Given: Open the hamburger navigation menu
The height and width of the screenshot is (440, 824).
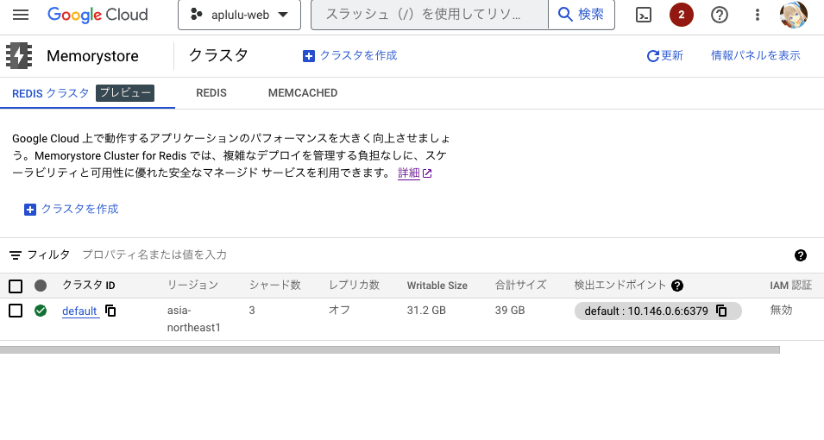Looking at the screenshot, I should (21, 15).
